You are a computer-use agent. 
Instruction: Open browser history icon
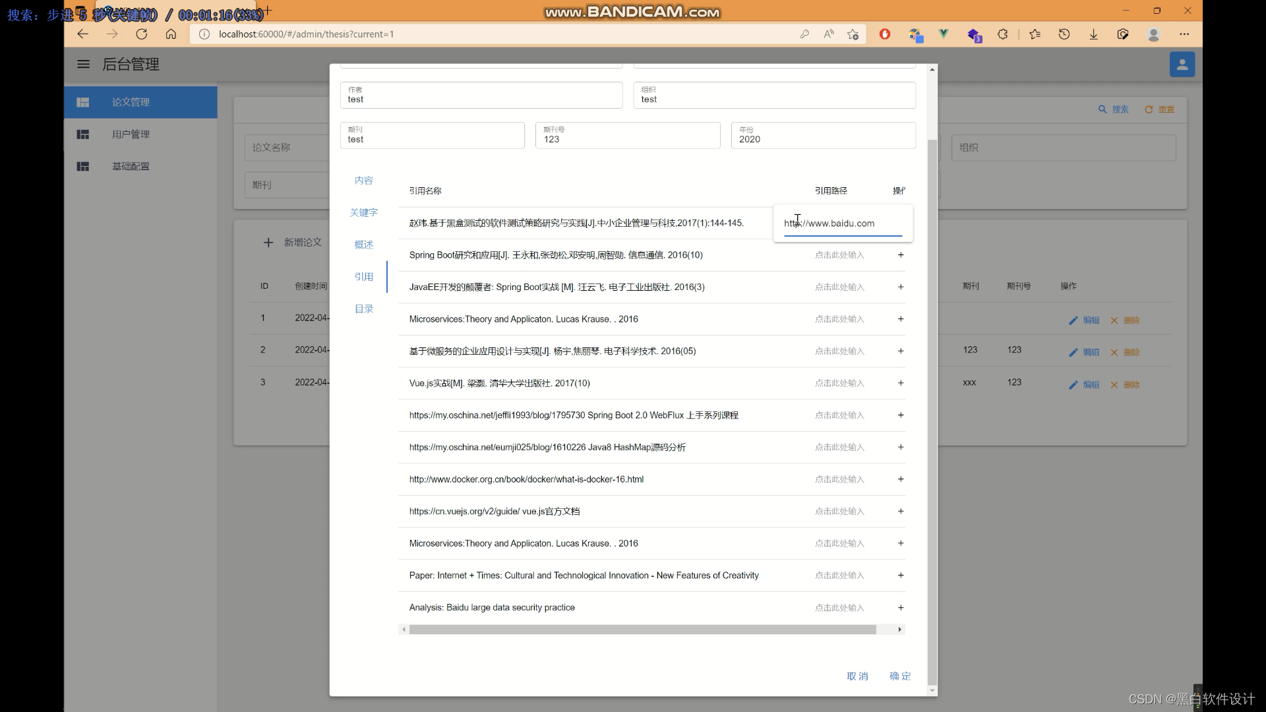[1064, 34]
